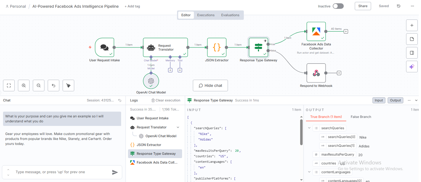Open the Respond to Webhook node

pos(316,73)
